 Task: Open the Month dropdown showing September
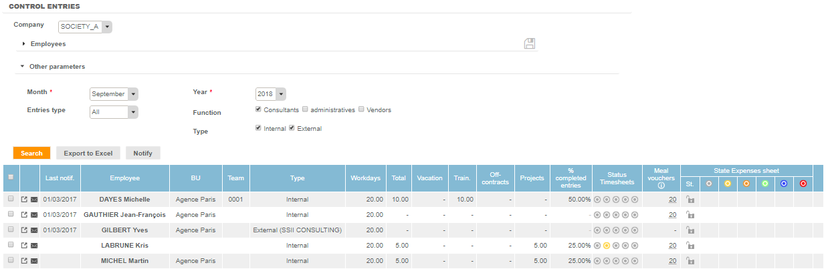[114, 94]
